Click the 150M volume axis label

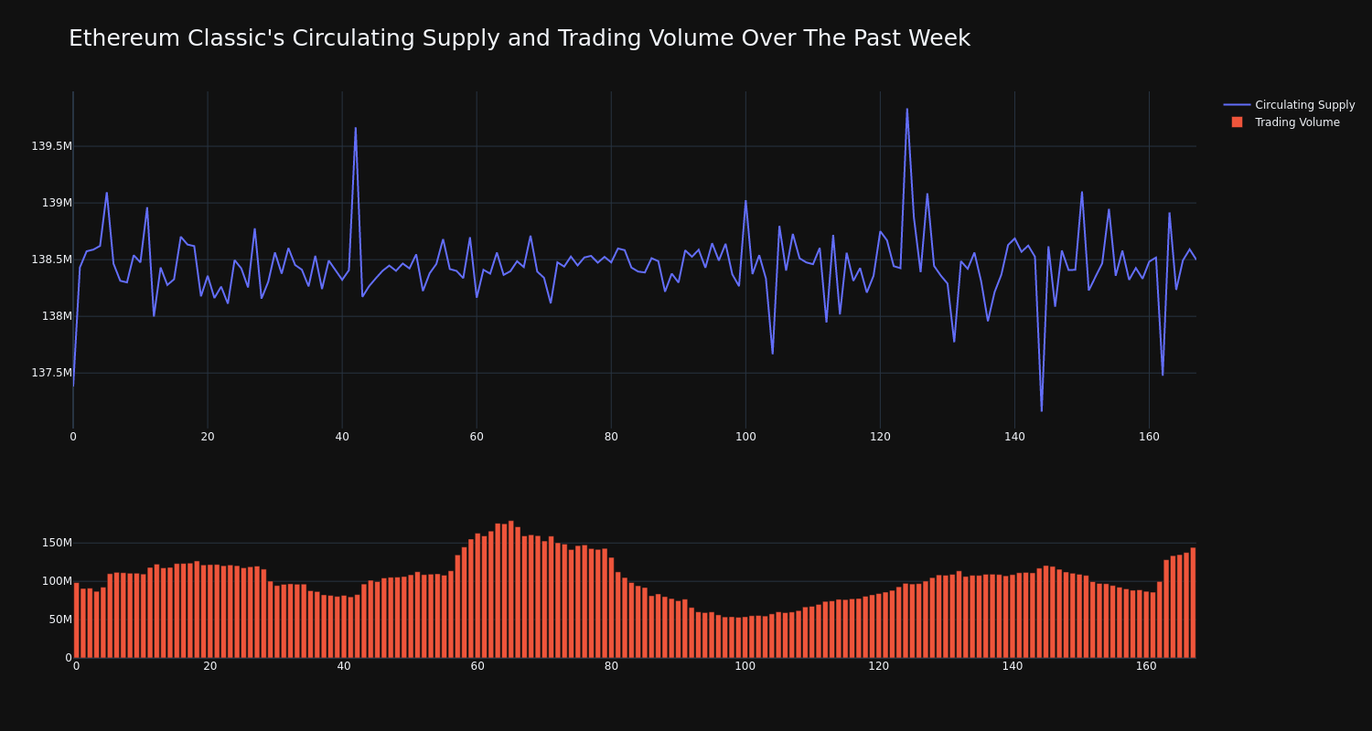click(57, 543)
